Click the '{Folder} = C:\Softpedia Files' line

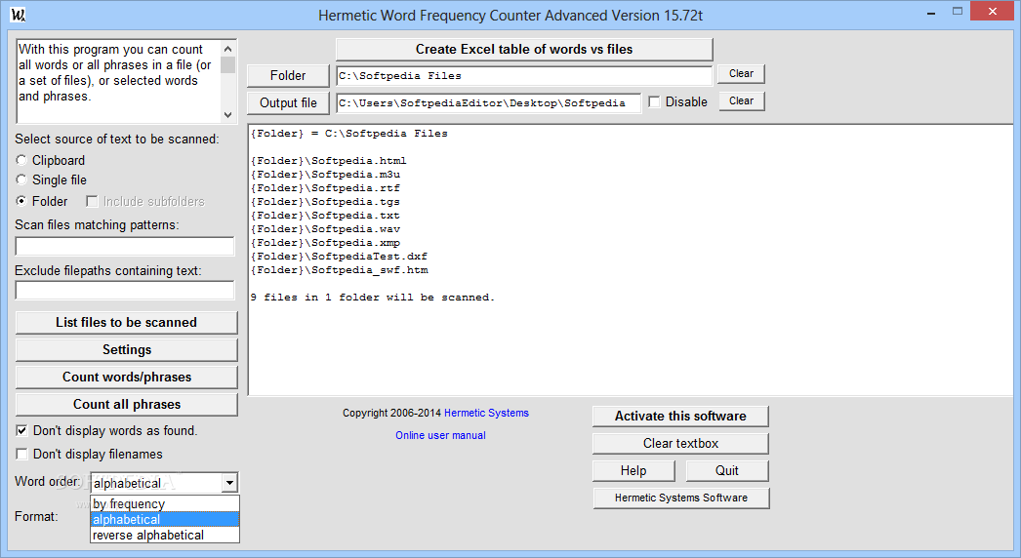(349, 134)
